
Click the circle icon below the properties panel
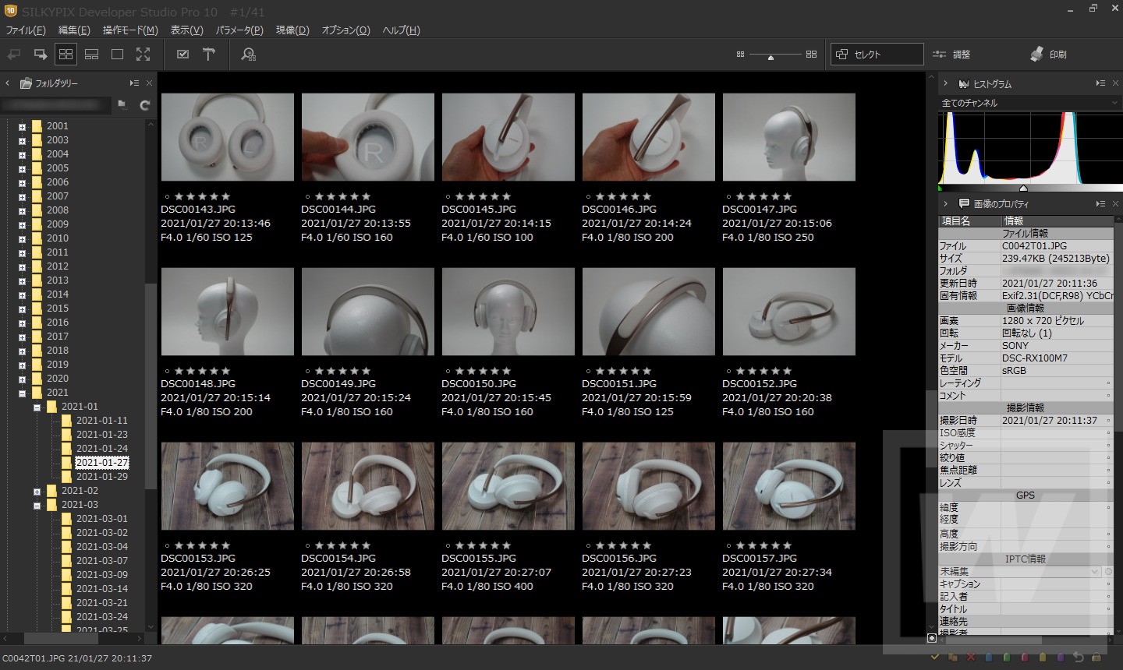(932, 638)
